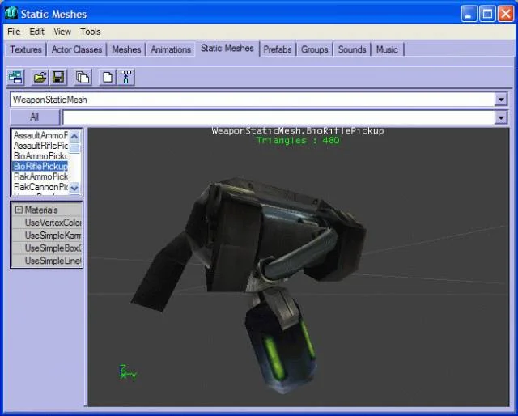The height and width of the screenshot is (416, 518).
Task: Maximize the Static Meshes window
Action: tap(487, 14)
